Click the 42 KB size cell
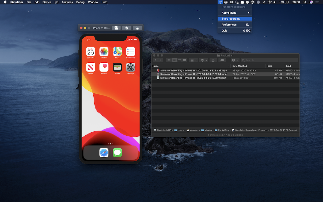 point(279,70)
